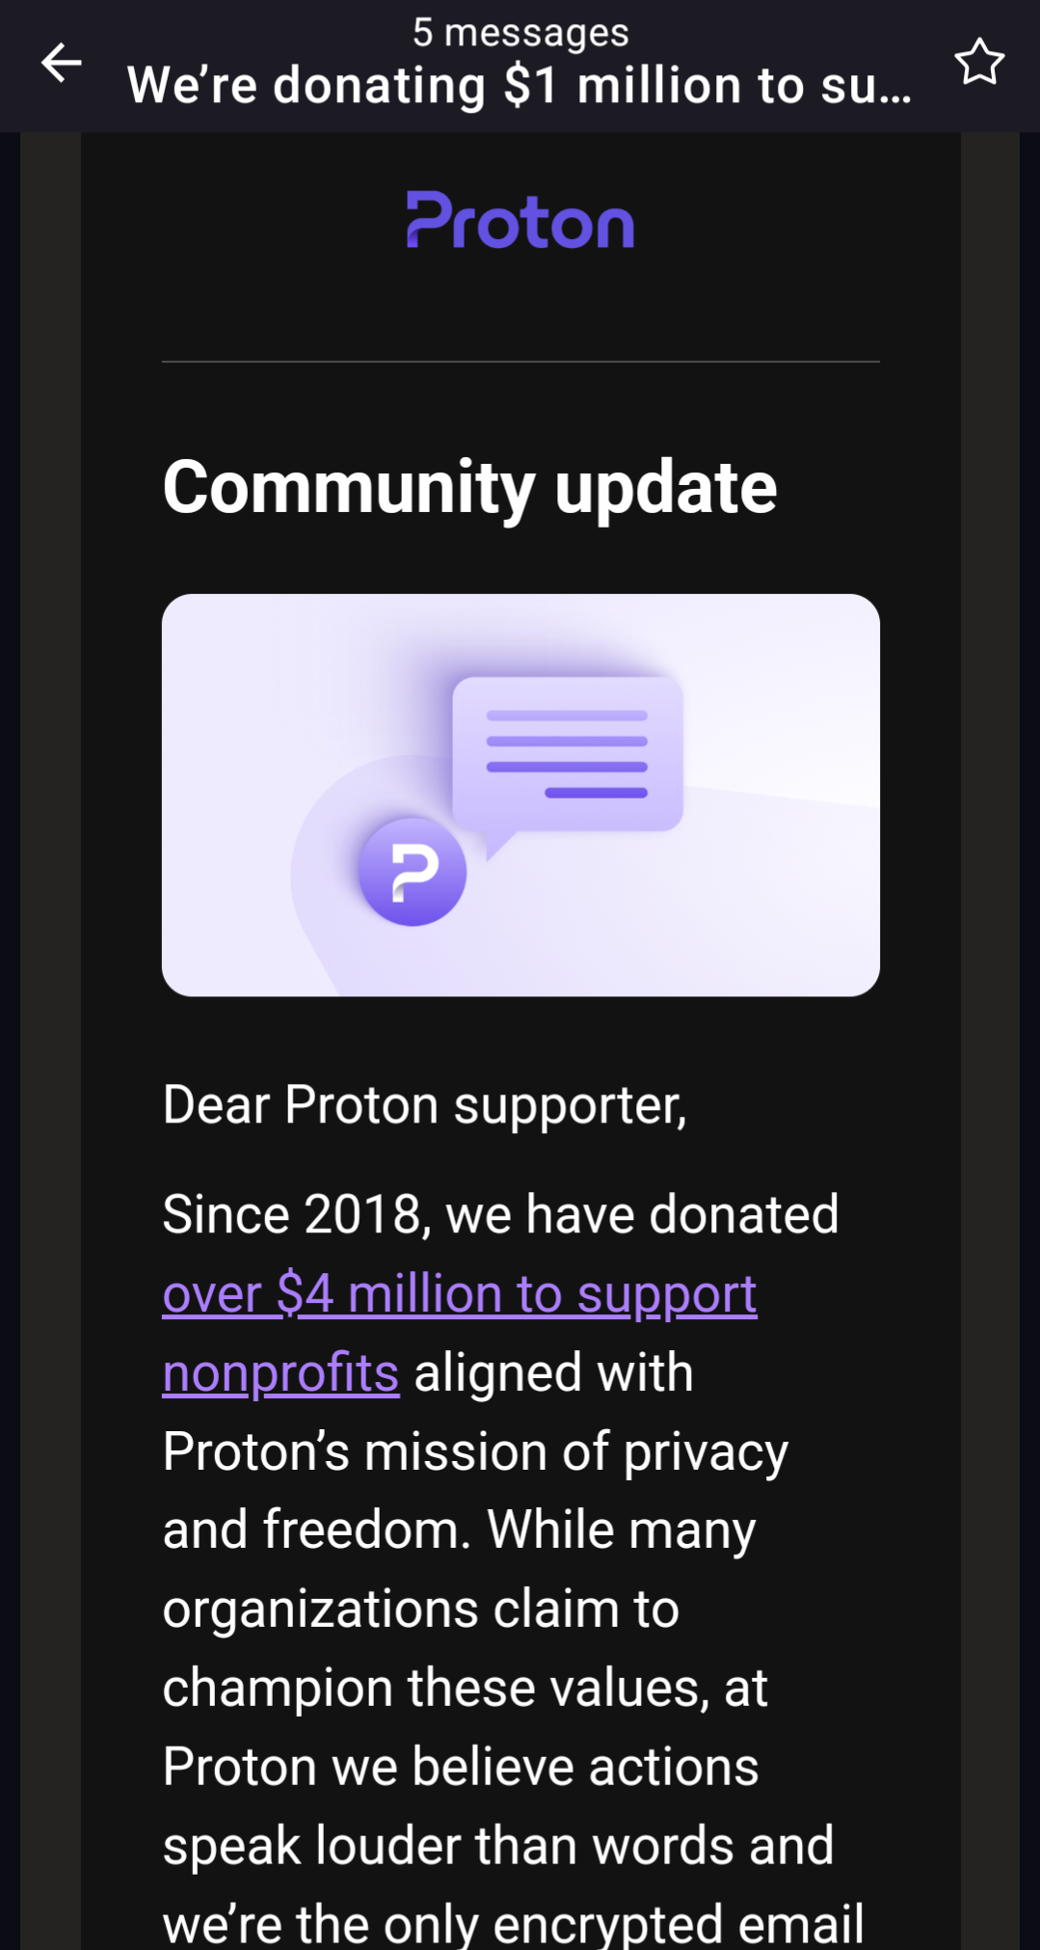Click the speech bubble icon in banner
Image resolution: width=1040 pixels, height=1950 pixels.
[567, 754]
